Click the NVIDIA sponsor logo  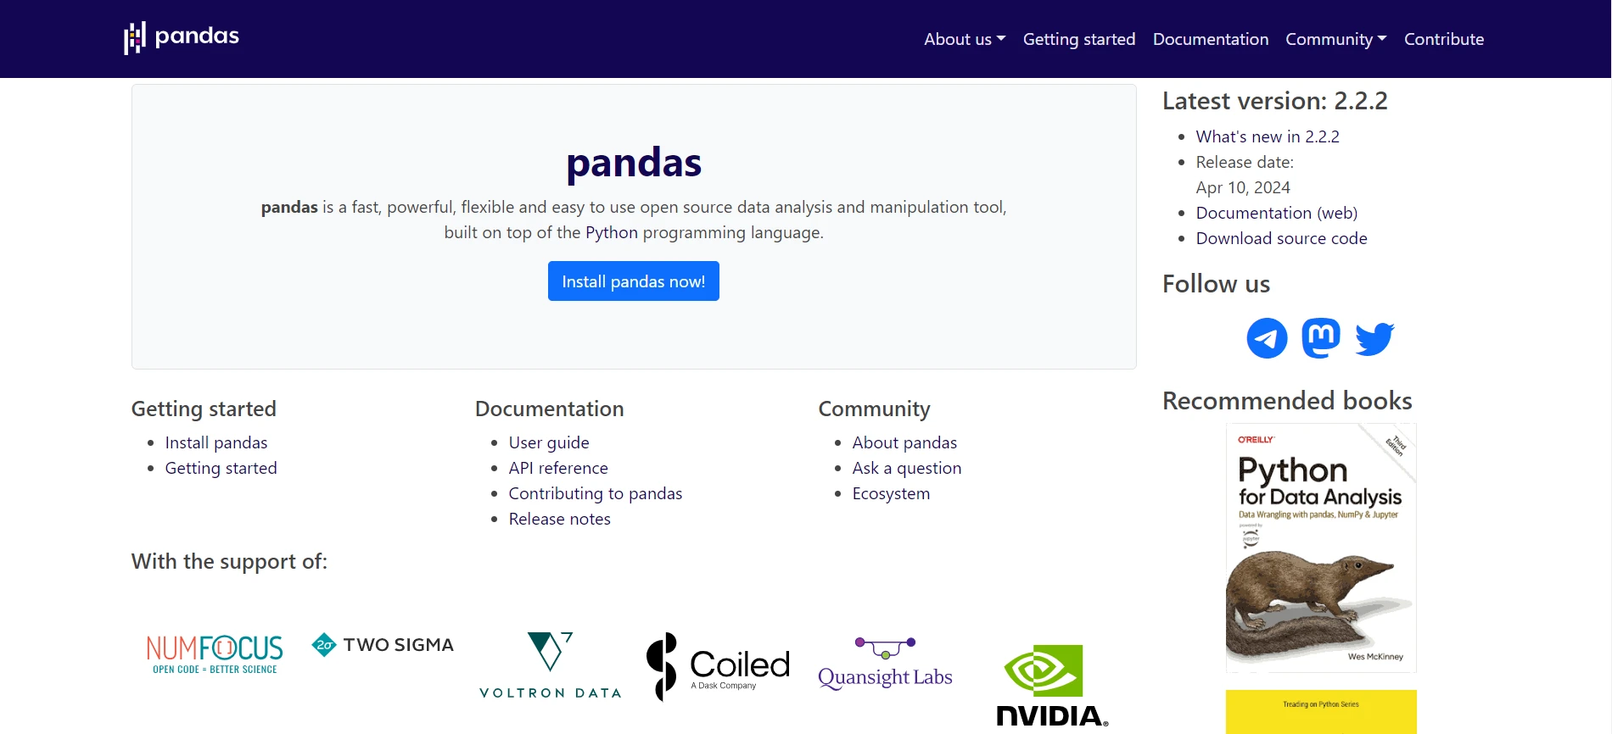pyautogui.click(x=1052, y=685)
